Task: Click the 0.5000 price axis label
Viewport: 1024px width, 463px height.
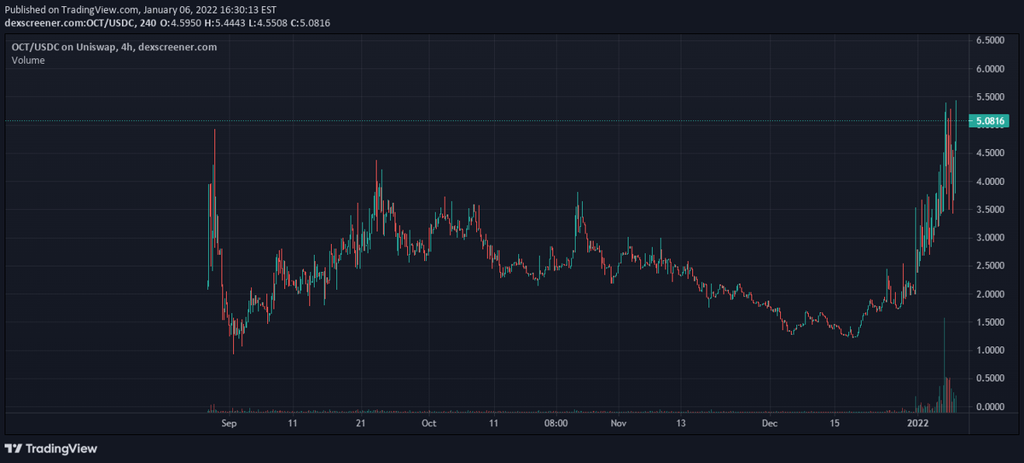Action: (990, 378)
